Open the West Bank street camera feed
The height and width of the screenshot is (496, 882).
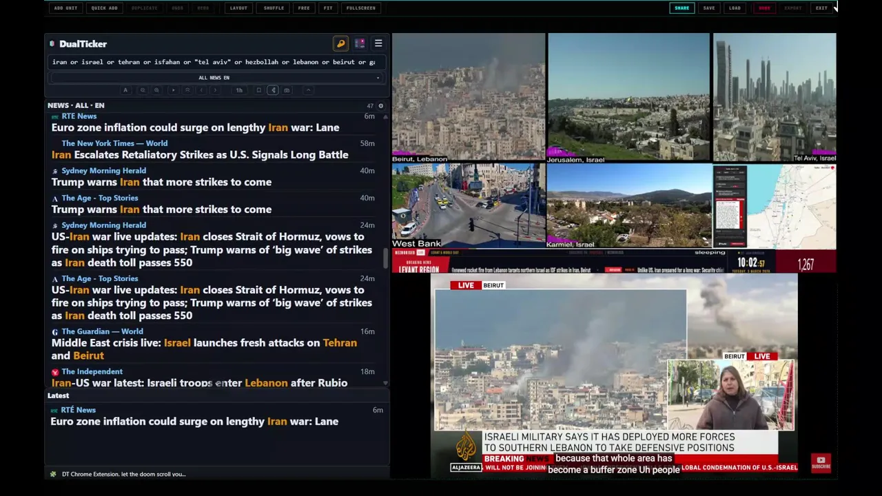tap(469, 205)
